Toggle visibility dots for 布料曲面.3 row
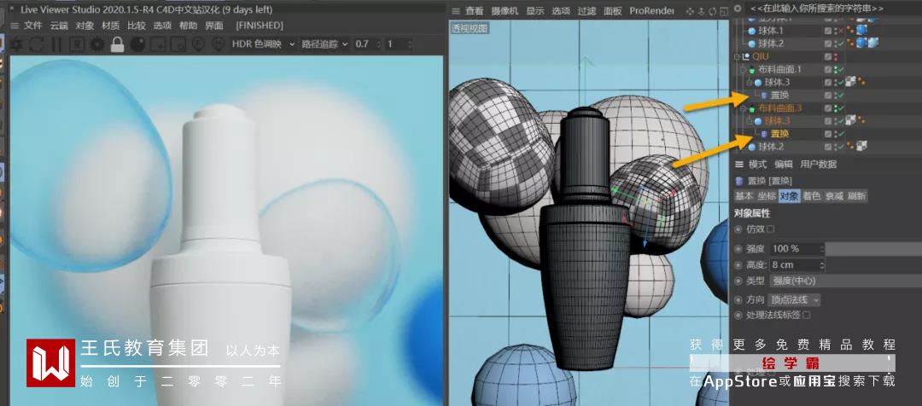The height and width of the screenshot is (406, 922). (x=836, y=108)
